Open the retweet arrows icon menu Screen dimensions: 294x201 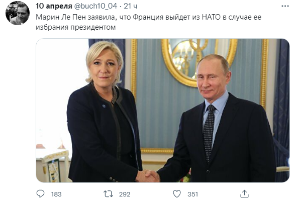[109, 194]
